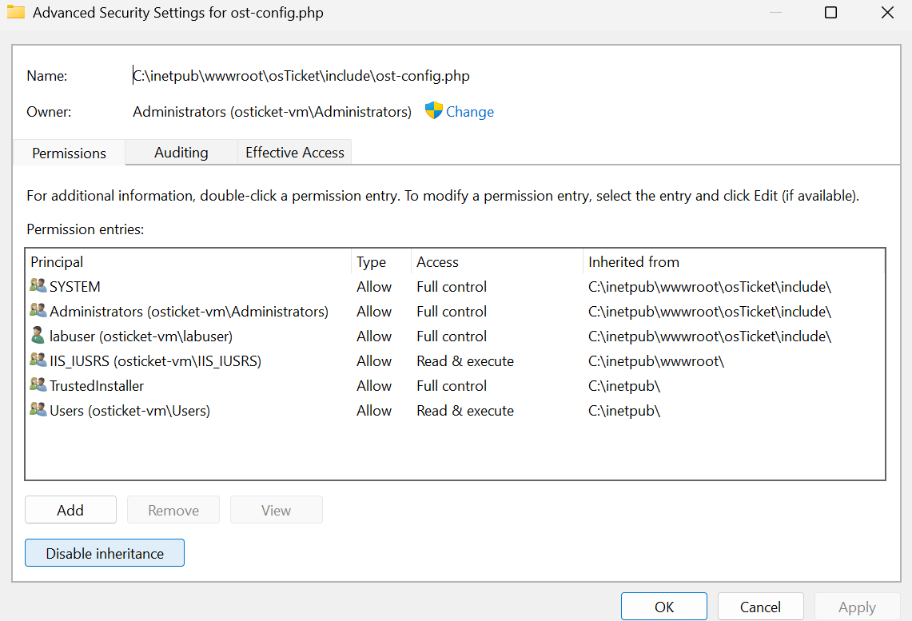Confirm with the OK button
Viewport: 912px width, 621px height.
[x=664, y=607]
